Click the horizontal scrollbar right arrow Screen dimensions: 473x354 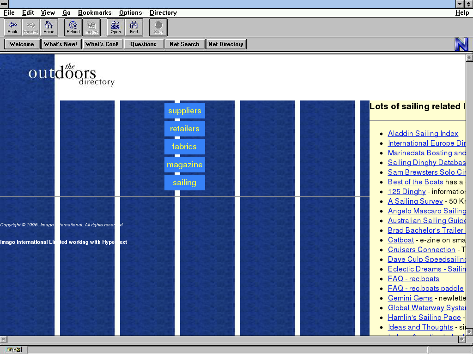461,339
